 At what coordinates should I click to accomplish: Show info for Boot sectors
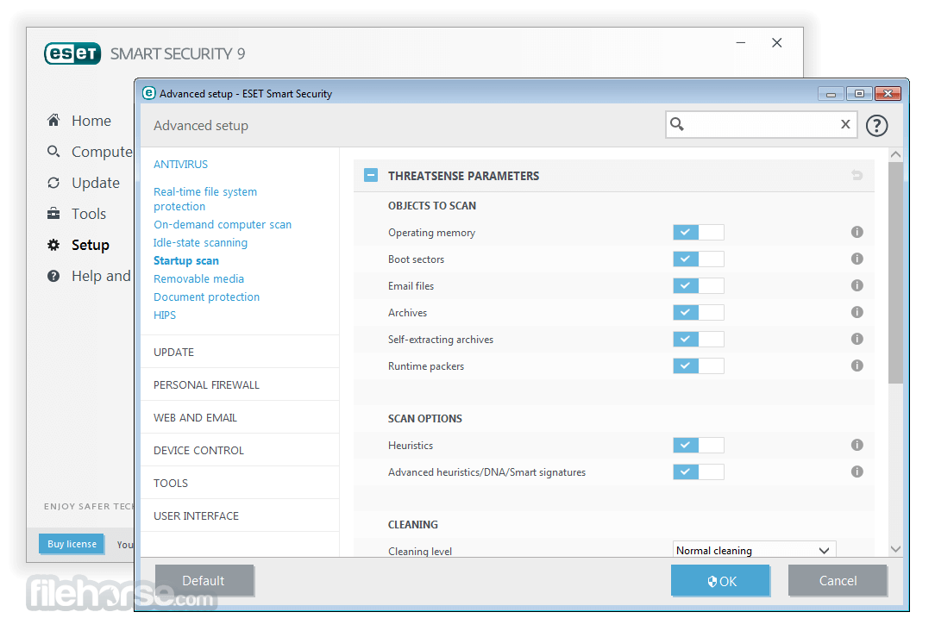click(857, 259)
